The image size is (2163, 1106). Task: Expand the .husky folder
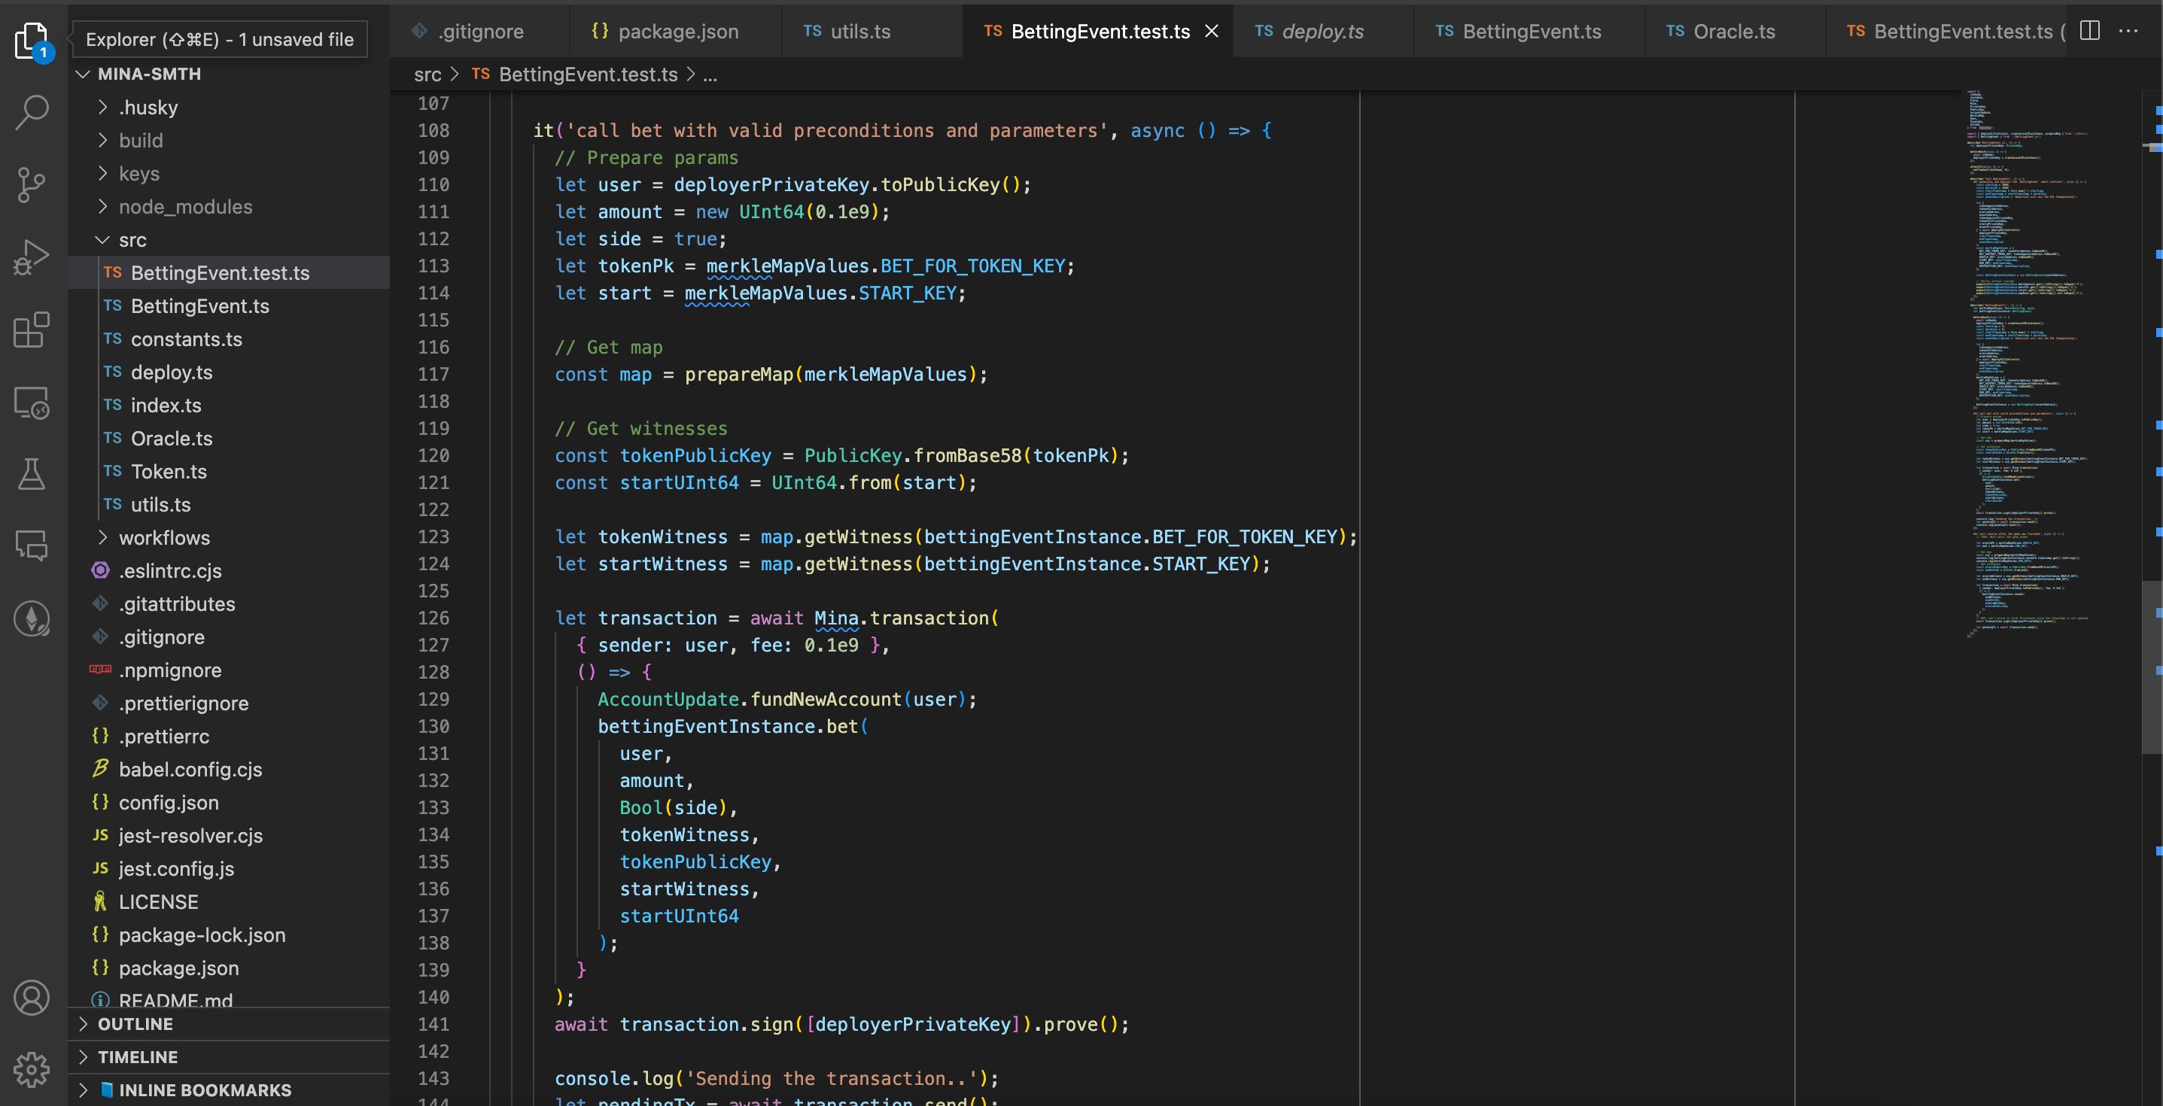tap(228, 108)
